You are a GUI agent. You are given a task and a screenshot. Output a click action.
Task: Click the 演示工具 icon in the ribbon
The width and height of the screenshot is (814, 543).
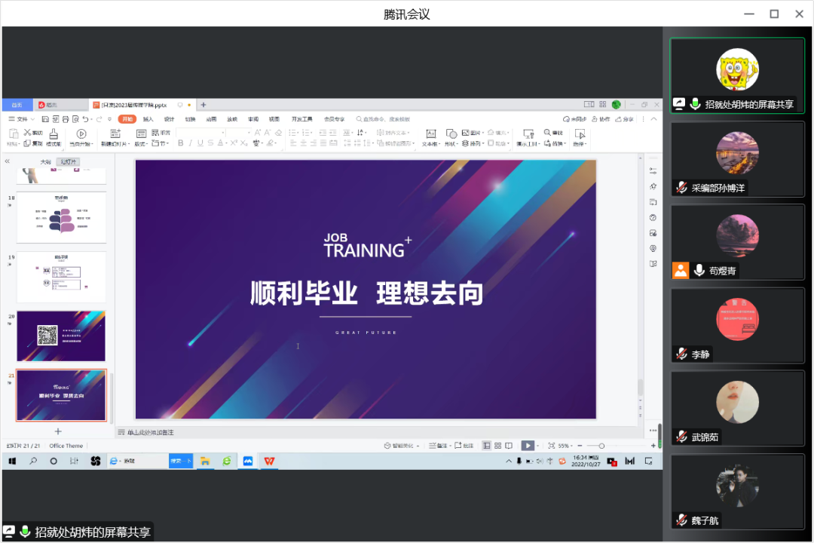point(528,134)
